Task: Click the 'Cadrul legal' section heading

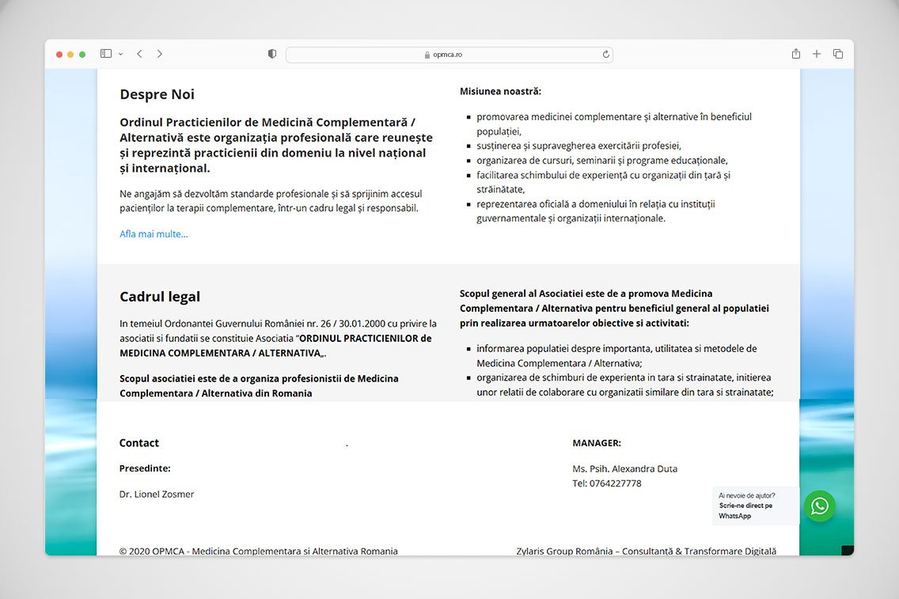Action: tap(160, 297)
